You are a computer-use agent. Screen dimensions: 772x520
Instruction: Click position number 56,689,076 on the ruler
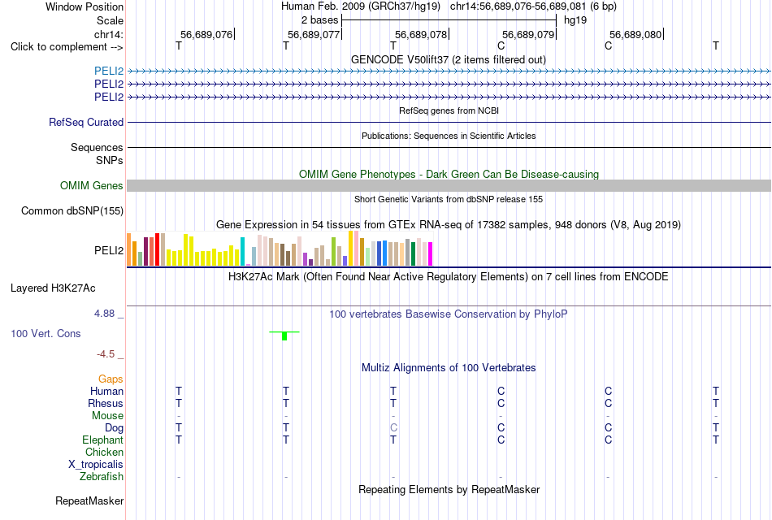[x=206, y=34]
